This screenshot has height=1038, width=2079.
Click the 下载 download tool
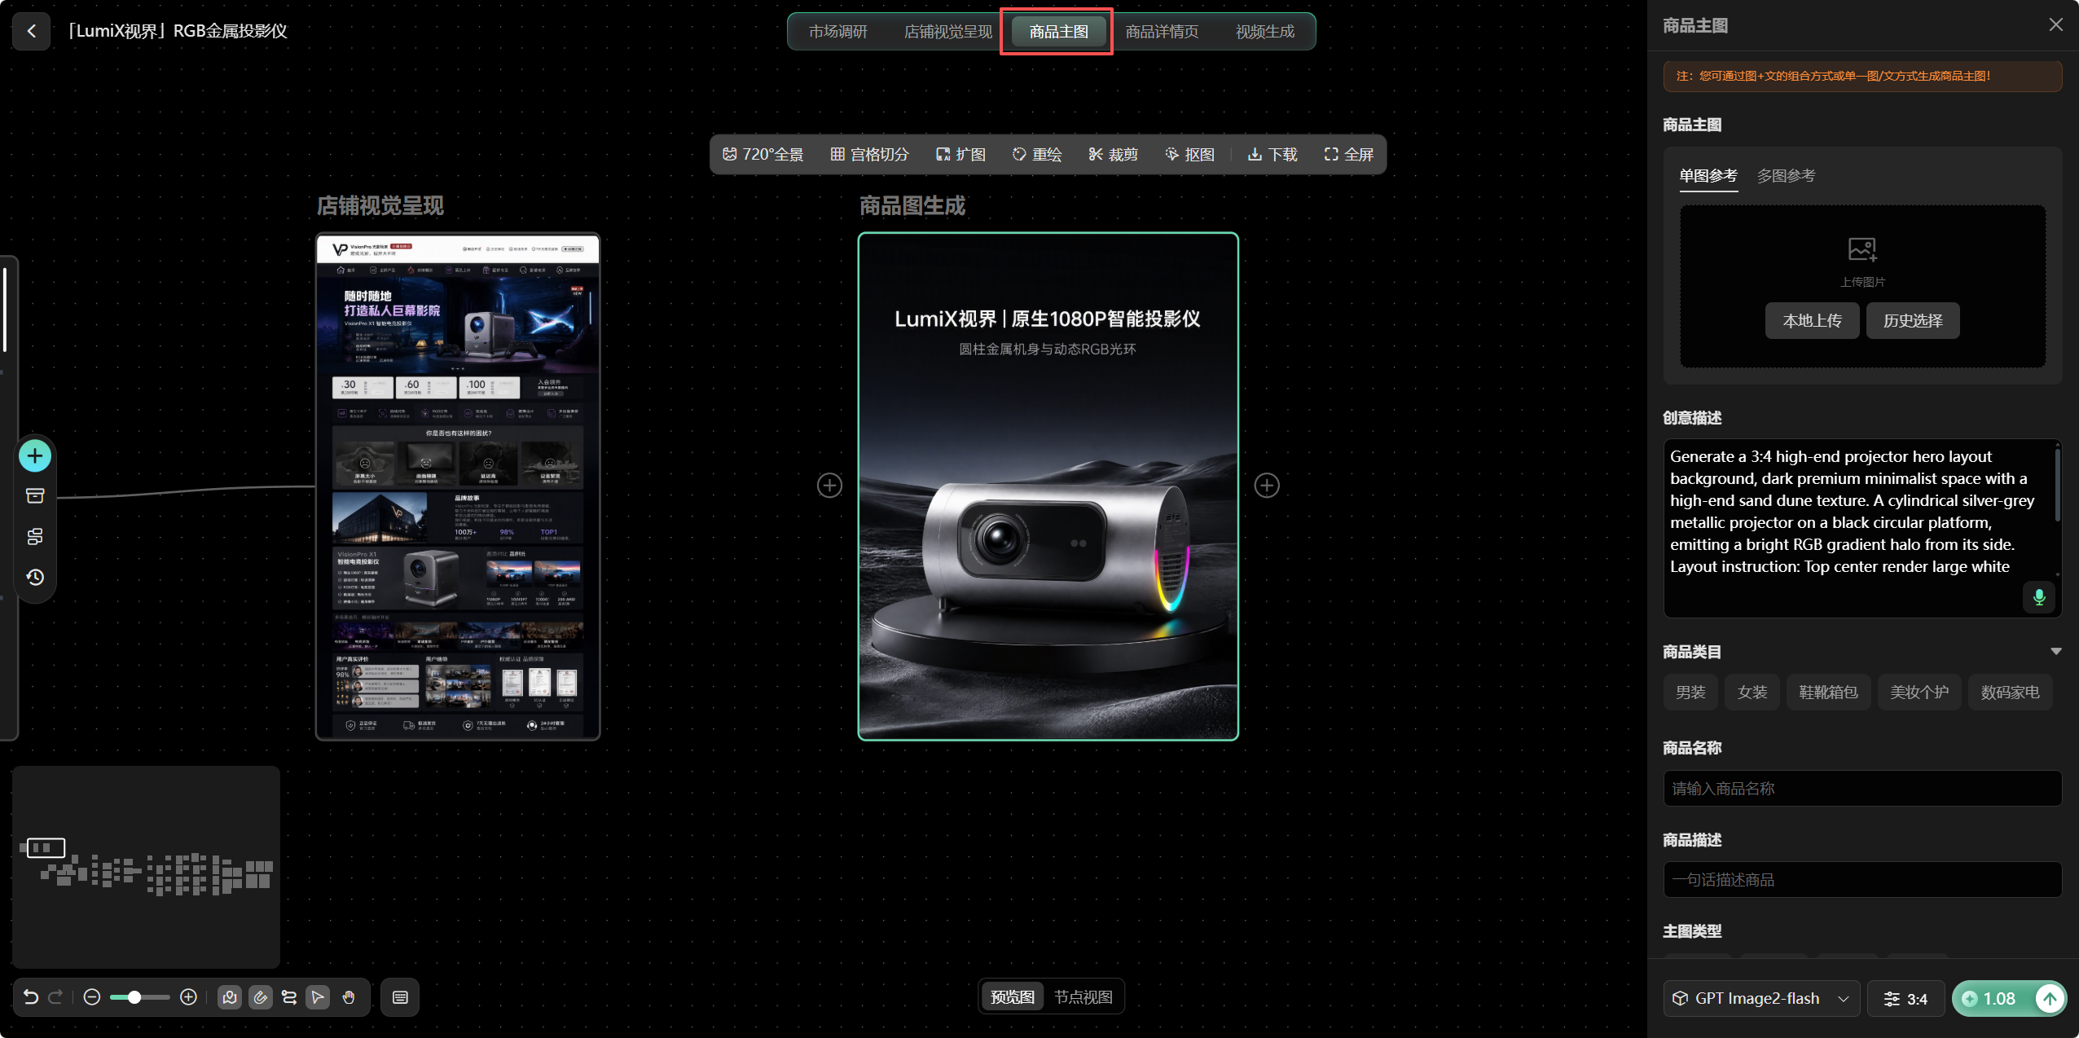[1272, 154]
